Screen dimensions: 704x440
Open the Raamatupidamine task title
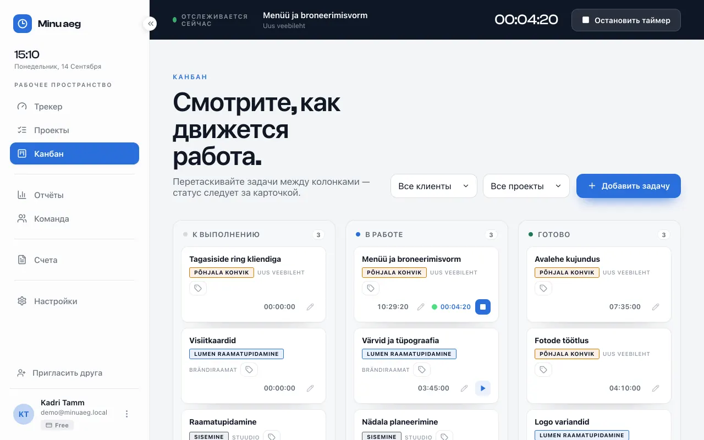223,422
